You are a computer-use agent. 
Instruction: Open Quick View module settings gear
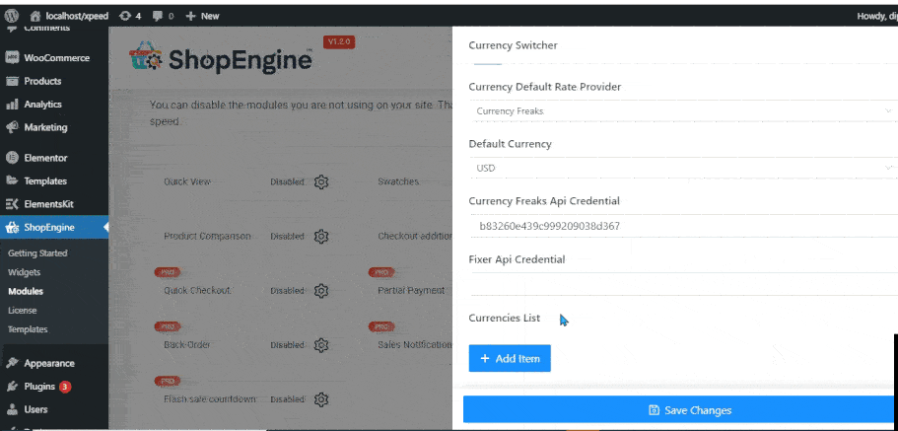321,182
